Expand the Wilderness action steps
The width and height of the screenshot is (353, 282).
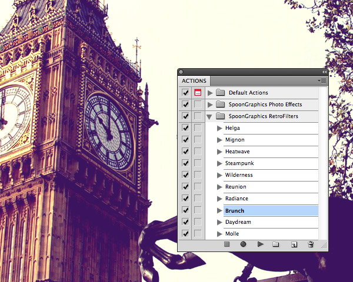coord(219,175)
